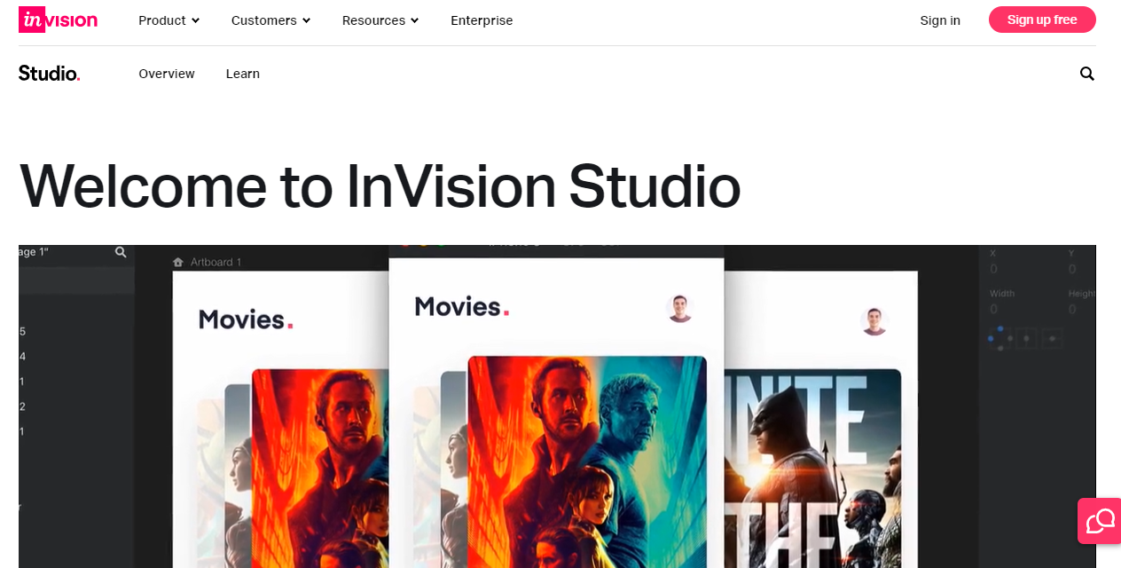The width and height of the screenshot is (1121, 568).
Task: Click the Welcome to InVision Studio heading
Action: (380, 186)
